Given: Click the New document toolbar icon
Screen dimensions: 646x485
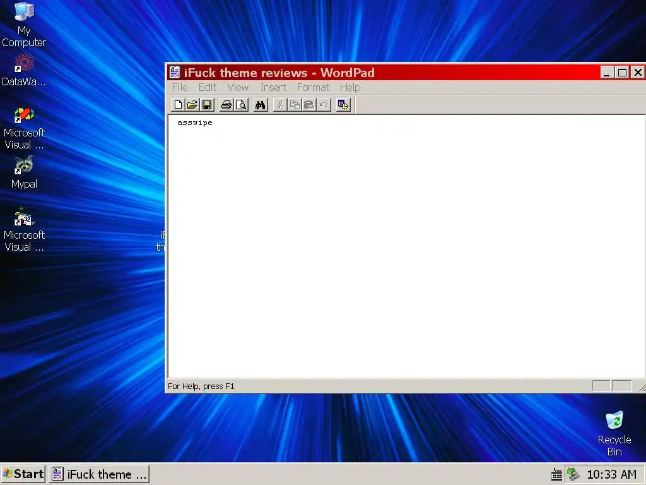Looking at the screenshot, I should click(x=178, y=105).
